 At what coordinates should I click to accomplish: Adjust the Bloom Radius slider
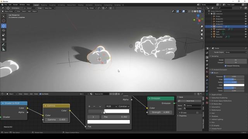coord(234,82)
